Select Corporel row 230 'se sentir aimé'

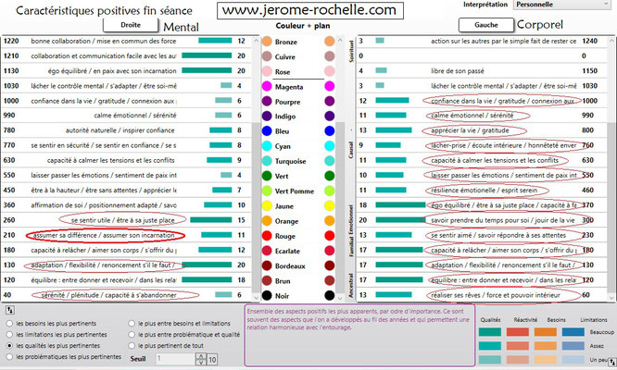pyautogui.click(x=482, y=235)
